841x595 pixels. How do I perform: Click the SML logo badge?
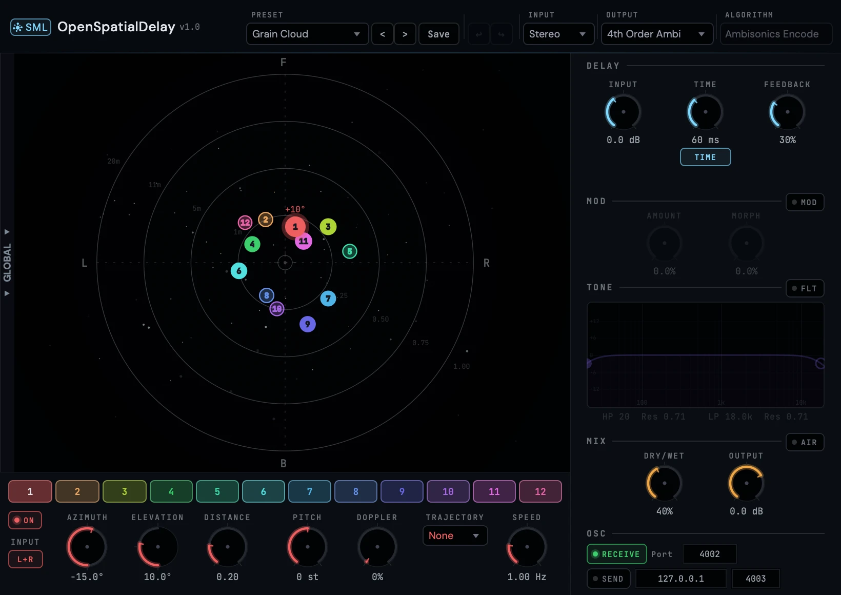pos(31,27)
